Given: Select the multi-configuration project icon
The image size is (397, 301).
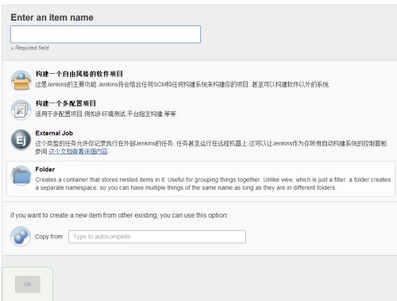Looking at the screenshot, I should pos(21,110).
